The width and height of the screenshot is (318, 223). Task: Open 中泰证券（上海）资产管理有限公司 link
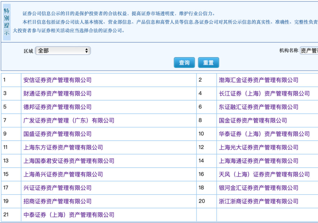(x=69, y=215)
